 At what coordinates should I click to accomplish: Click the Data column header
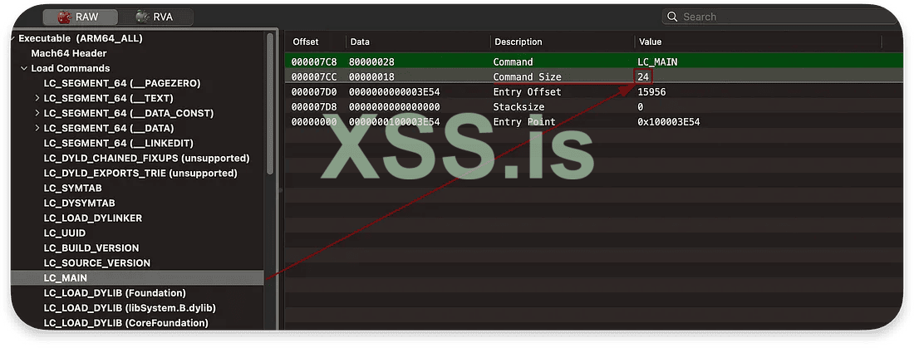click(360, 42)
